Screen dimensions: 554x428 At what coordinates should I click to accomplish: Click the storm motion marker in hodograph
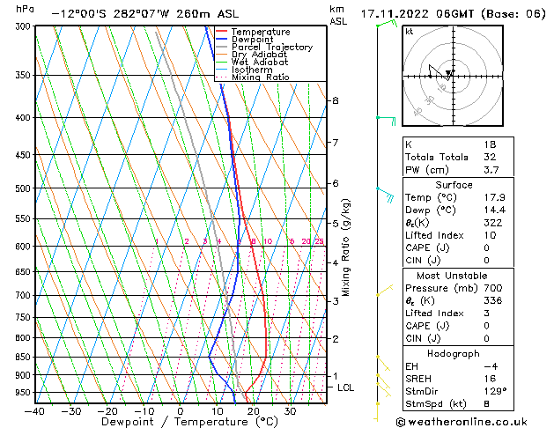coord(449,73)
